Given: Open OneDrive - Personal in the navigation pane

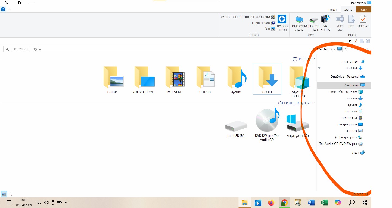Looking at the screenshot, I should (347, 77).
